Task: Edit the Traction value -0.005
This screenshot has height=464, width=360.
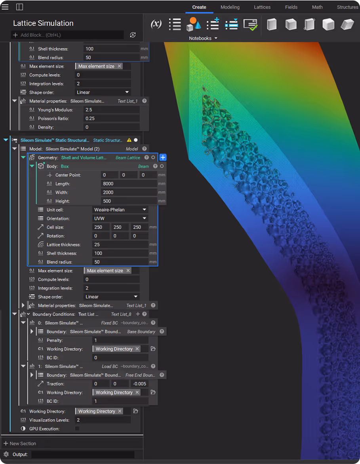Action: [x=139, y=384]
